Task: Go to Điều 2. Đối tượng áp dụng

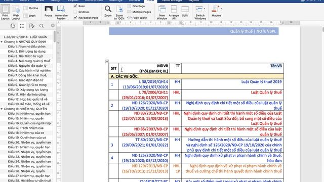Action: 27,51
